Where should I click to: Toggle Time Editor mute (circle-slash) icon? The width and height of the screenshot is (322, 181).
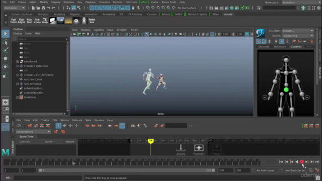point(19,126)
